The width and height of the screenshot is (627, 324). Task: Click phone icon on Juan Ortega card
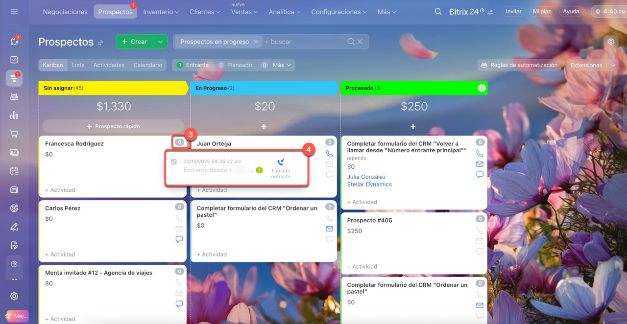[x=329, y=153]
